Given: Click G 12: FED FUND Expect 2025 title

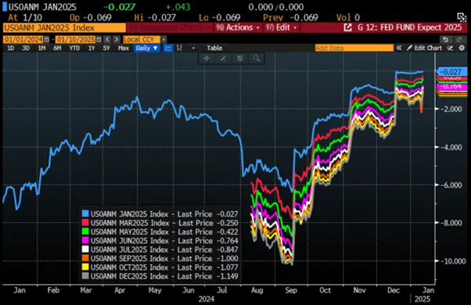Looking at the screenshot, I should click(410, 27).
